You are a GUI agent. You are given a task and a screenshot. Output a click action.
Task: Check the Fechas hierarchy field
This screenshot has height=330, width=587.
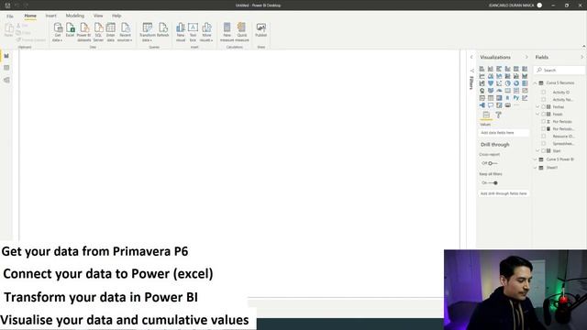[x=544, y=106]
